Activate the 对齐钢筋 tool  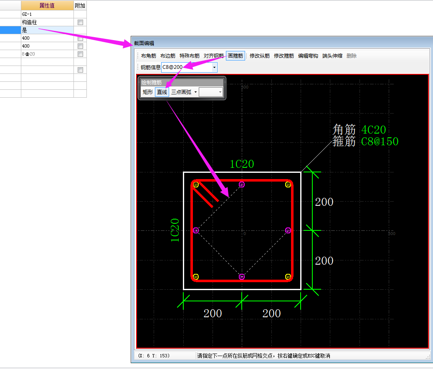(x=214, y=56)
